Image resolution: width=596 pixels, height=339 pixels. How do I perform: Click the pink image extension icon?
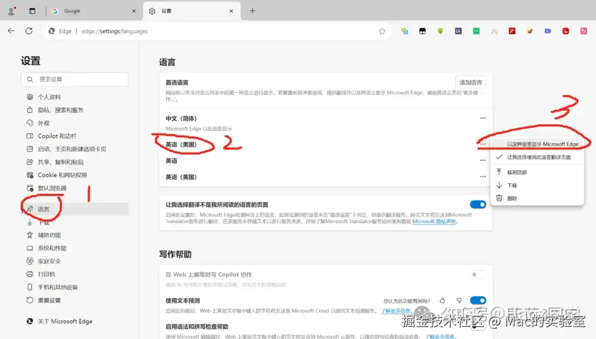click(583, 31)
